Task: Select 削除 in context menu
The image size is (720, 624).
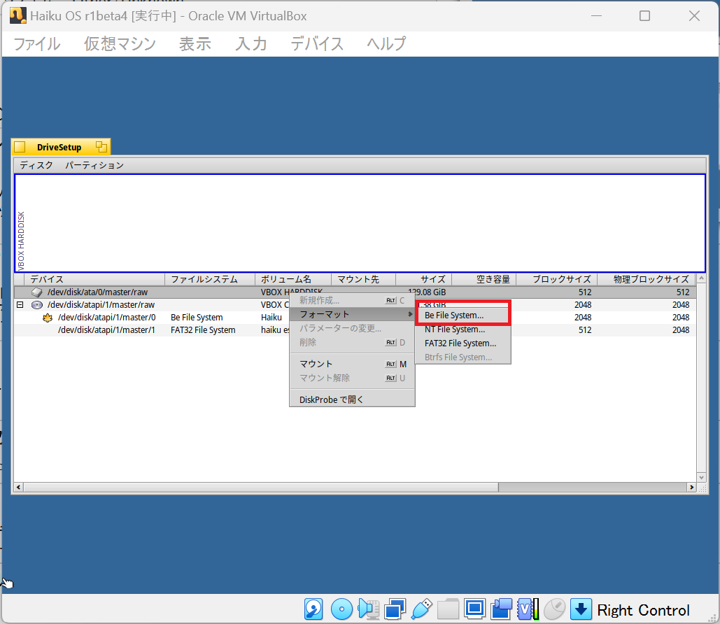Action: [352, 342]
